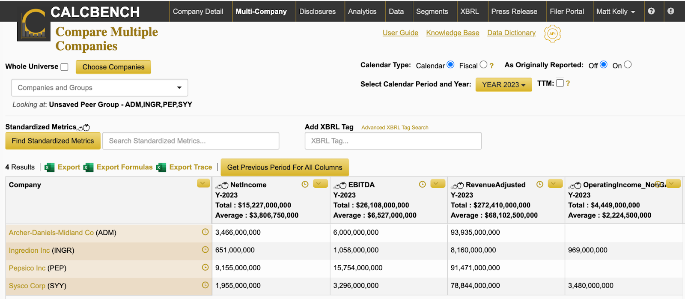The width and height of the screenshot is (685, 299).
Task: Open the Sysco Corp company link
Action: (27, 286)
